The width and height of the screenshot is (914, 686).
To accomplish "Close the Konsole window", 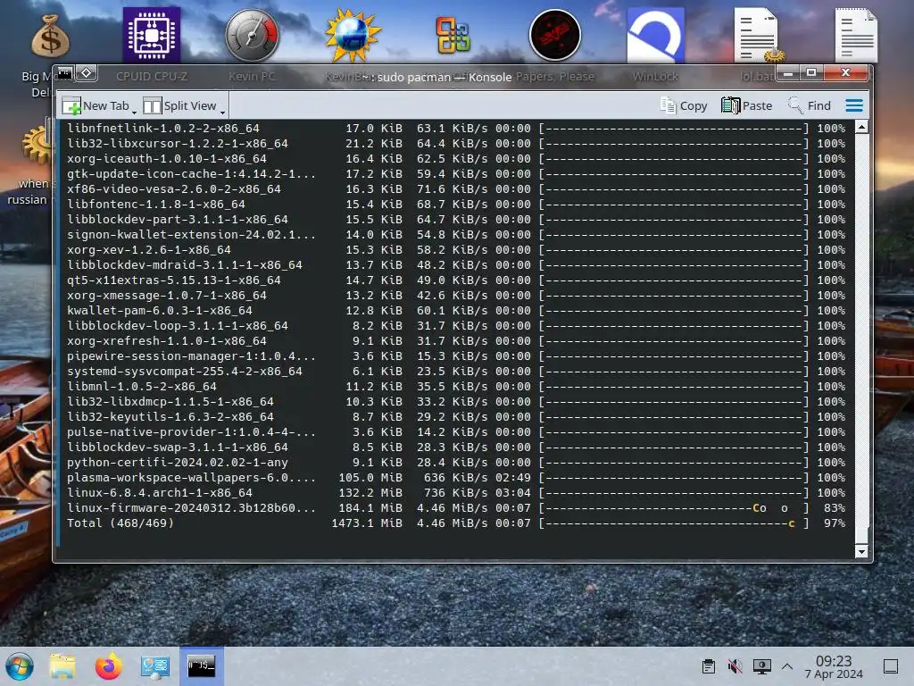I will (x=845, y=73).
